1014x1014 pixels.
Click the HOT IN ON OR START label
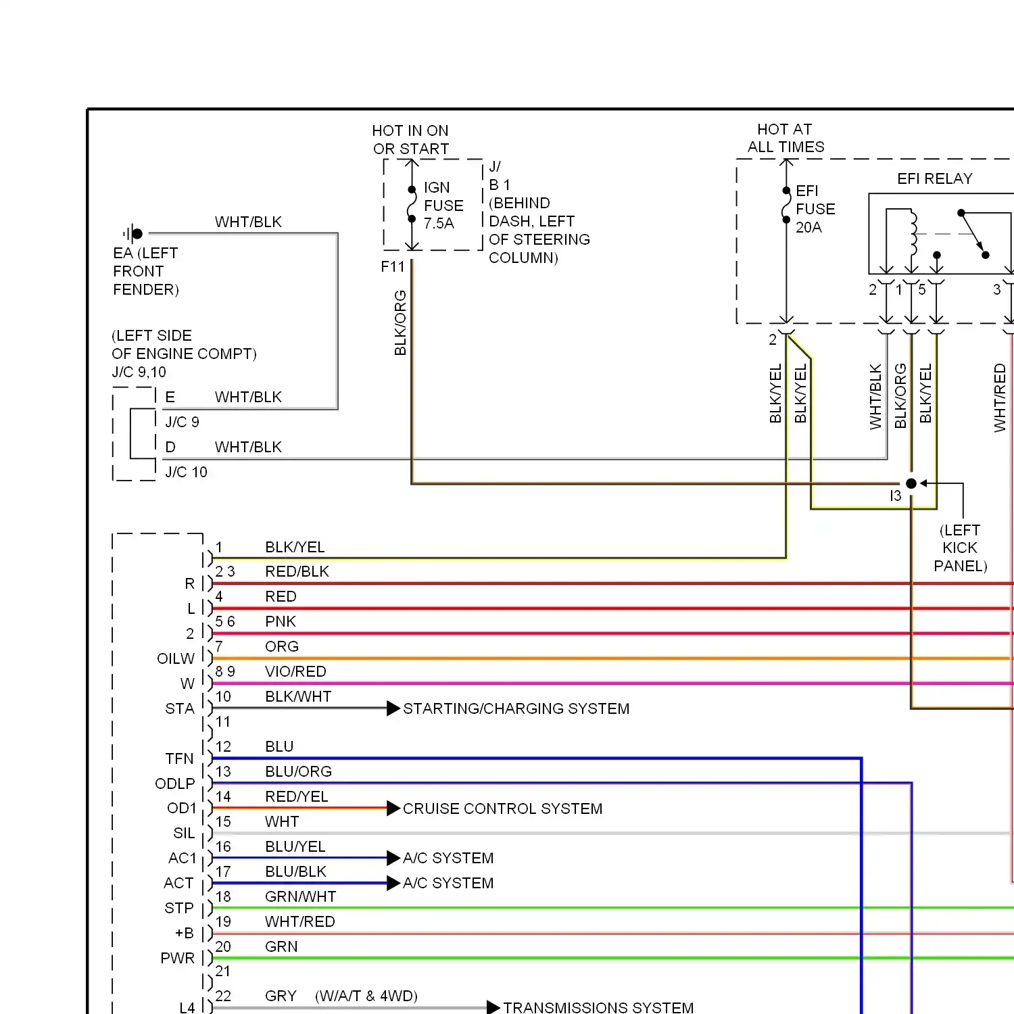coord(410,140)
